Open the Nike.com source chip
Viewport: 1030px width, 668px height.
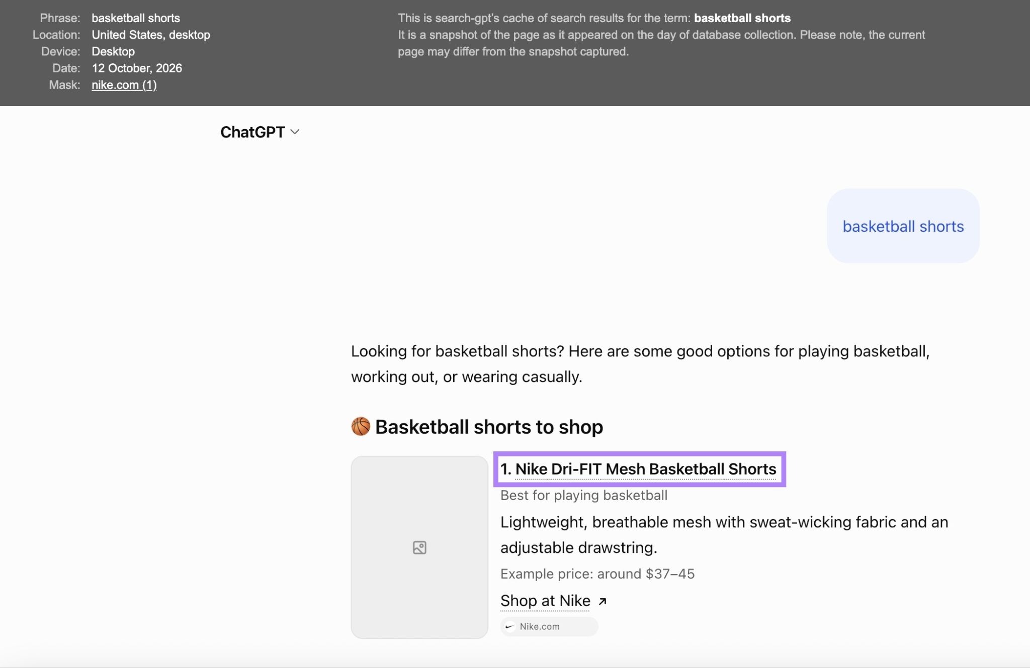pyautogui.click(x=549, y=626)
